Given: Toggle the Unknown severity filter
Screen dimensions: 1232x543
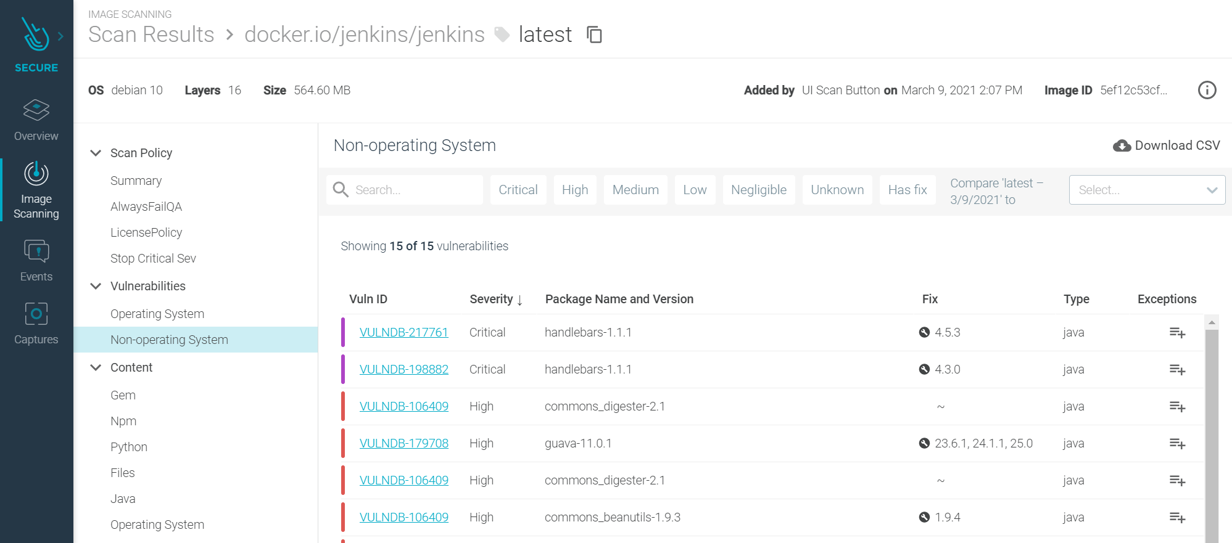Looking at the screenshot, I should pyautogui.click(x=837, y=190).
